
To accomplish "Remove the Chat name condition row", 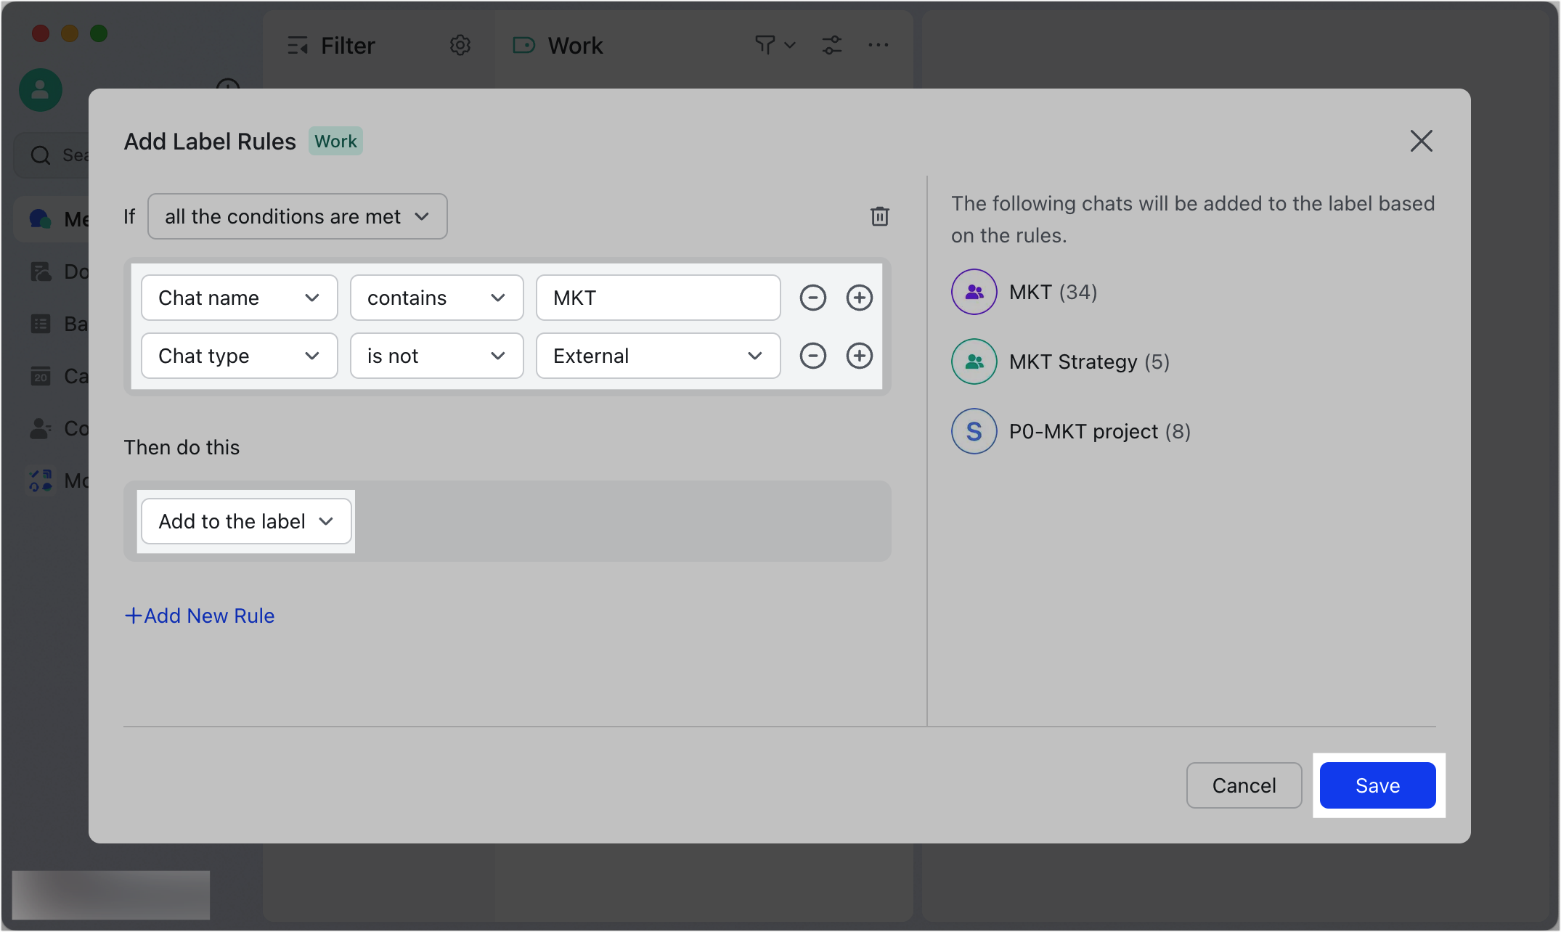I will (812, 298).
